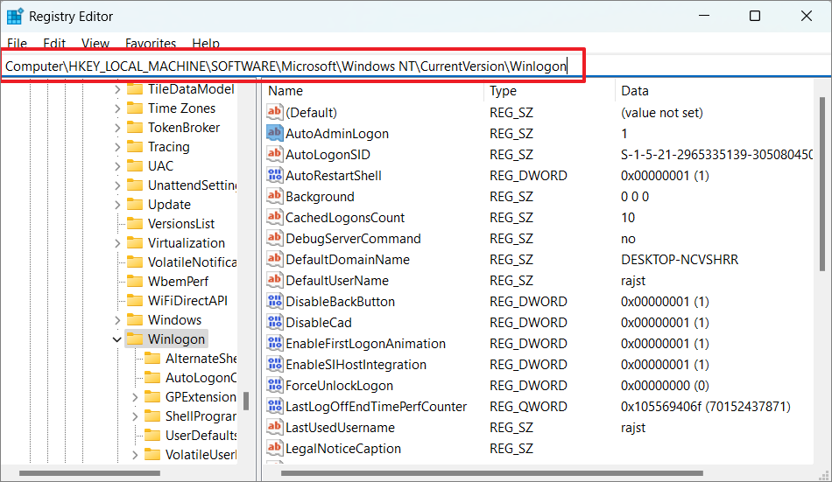Open the View menu

[x=95, y=43]
